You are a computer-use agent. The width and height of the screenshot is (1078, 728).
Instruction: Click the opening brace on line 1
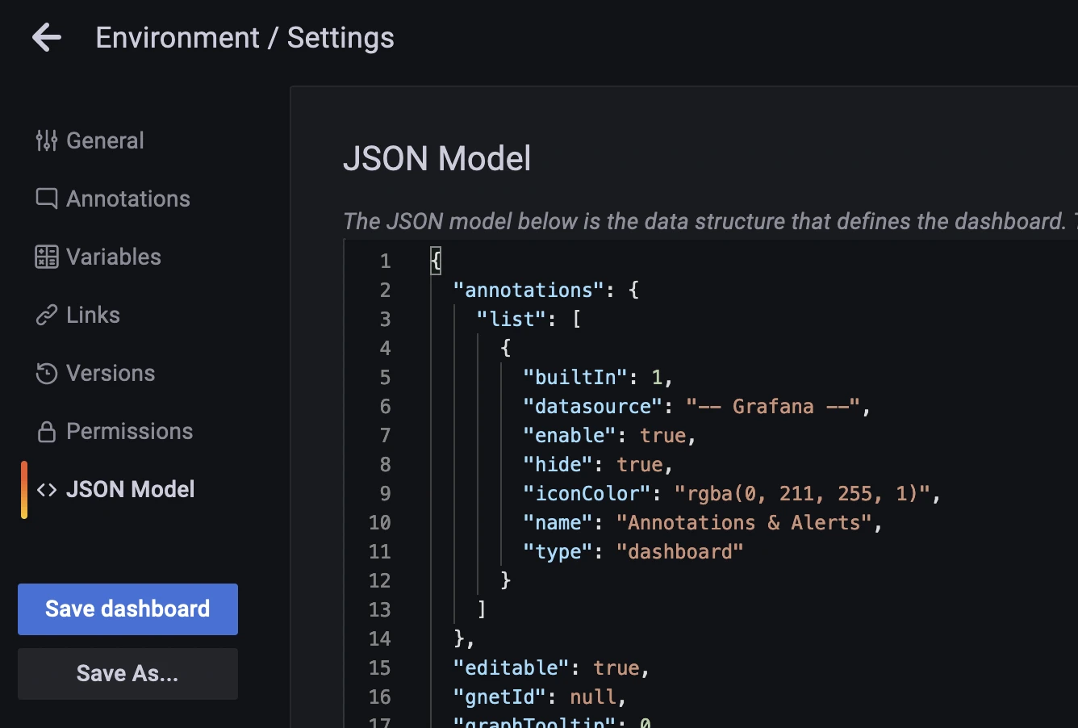[x=435, y=260]
